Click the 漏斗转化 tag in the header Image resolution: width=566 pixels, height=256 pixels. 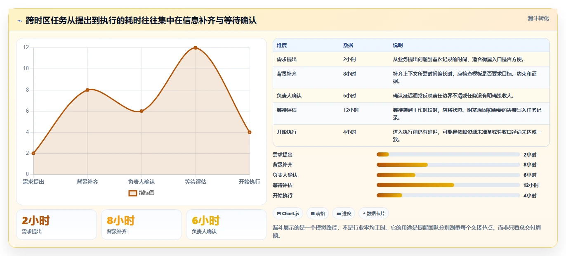pyautogui.click(x=538, y=19)
